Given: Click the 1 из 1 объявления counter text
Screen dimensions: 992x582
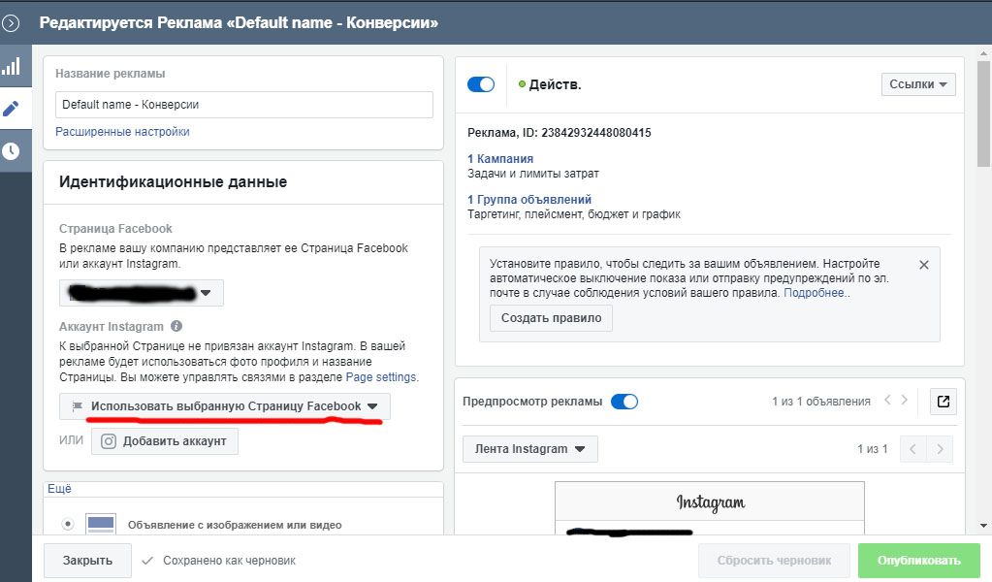Looking at the screenshot, I should tap(821, 402).
